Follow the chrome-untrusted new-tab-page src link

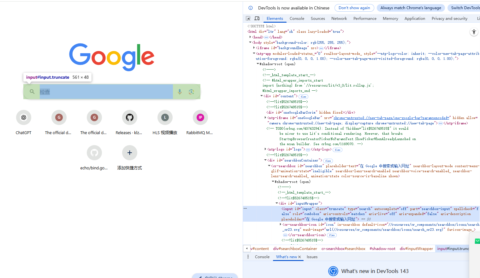pos(391,118)
